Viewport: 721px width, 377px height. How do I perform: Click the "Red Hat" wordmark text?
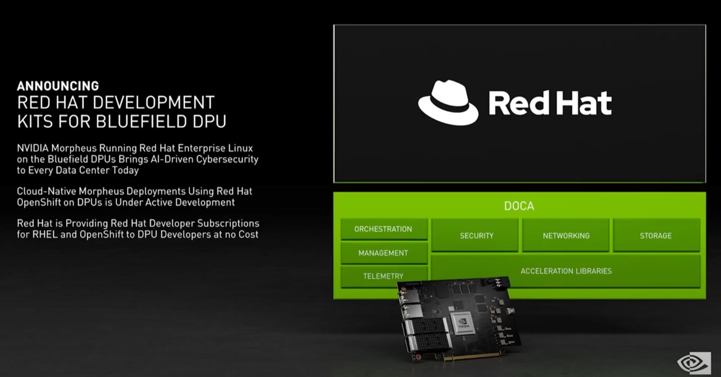550,103
